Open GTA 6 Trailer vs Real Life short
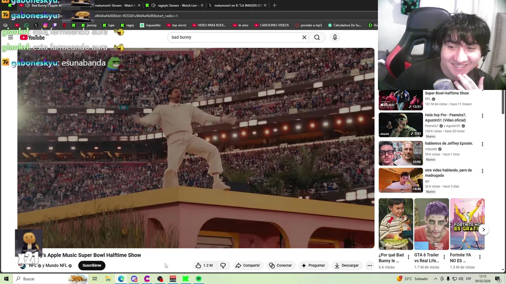The width and height of the screenshot is (506, 284). click(x=431, y=224)
